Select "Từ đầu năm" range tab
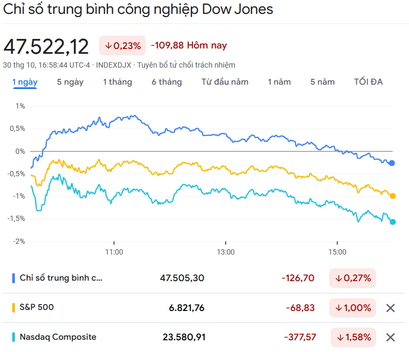The height and width of the screenshot is (352, 409). pos(225,82)
